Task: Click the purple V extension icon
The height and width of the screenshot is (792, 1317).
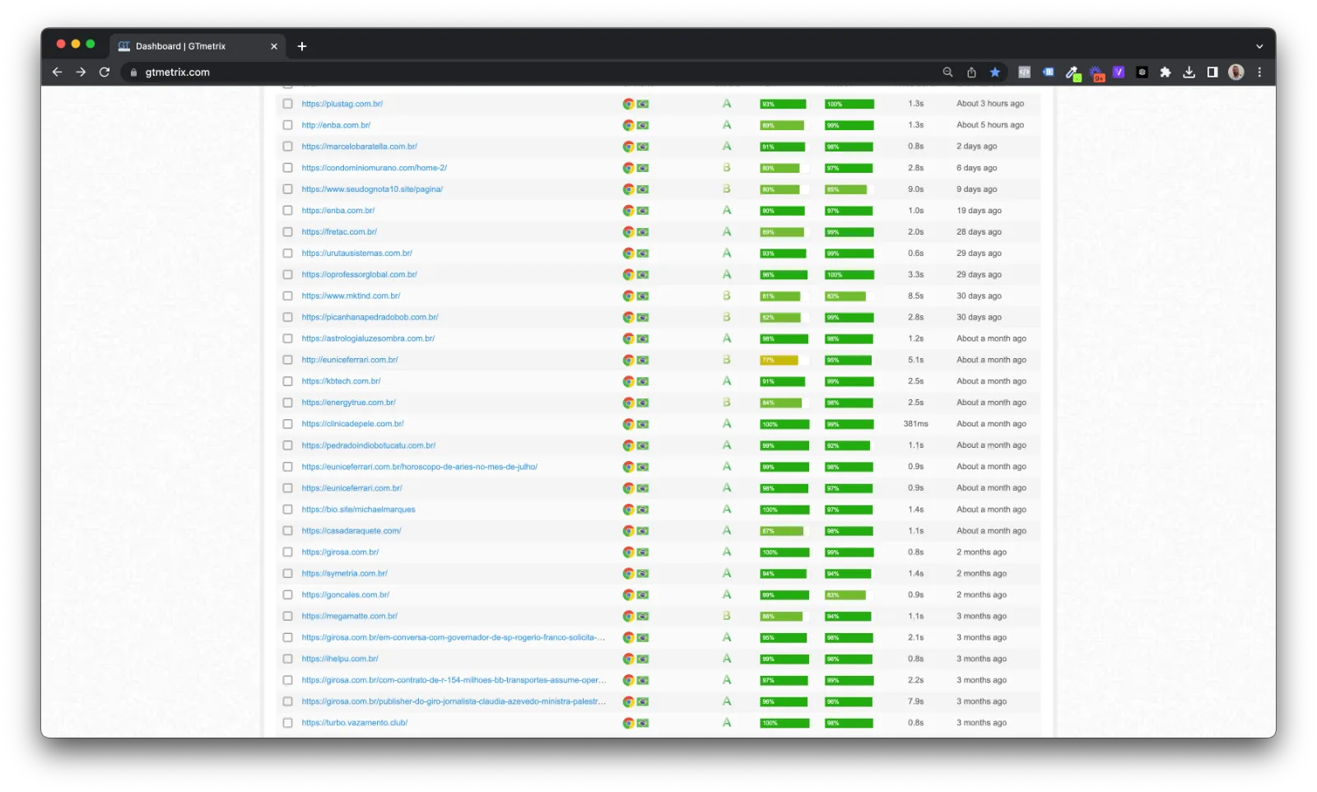Action: [1119, 72]
